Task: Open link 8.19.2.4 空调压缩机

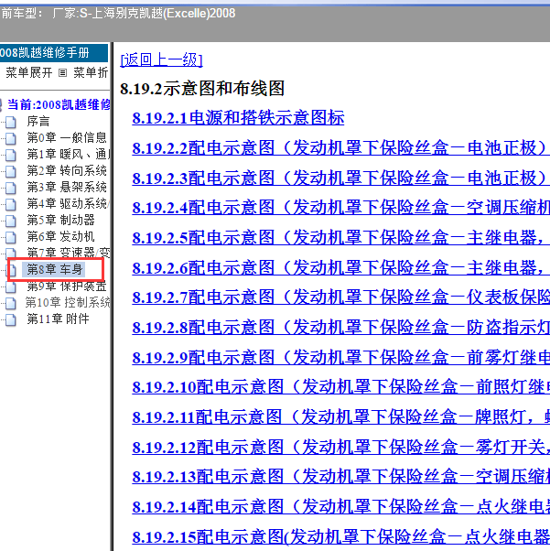Action: coord(341,208)
